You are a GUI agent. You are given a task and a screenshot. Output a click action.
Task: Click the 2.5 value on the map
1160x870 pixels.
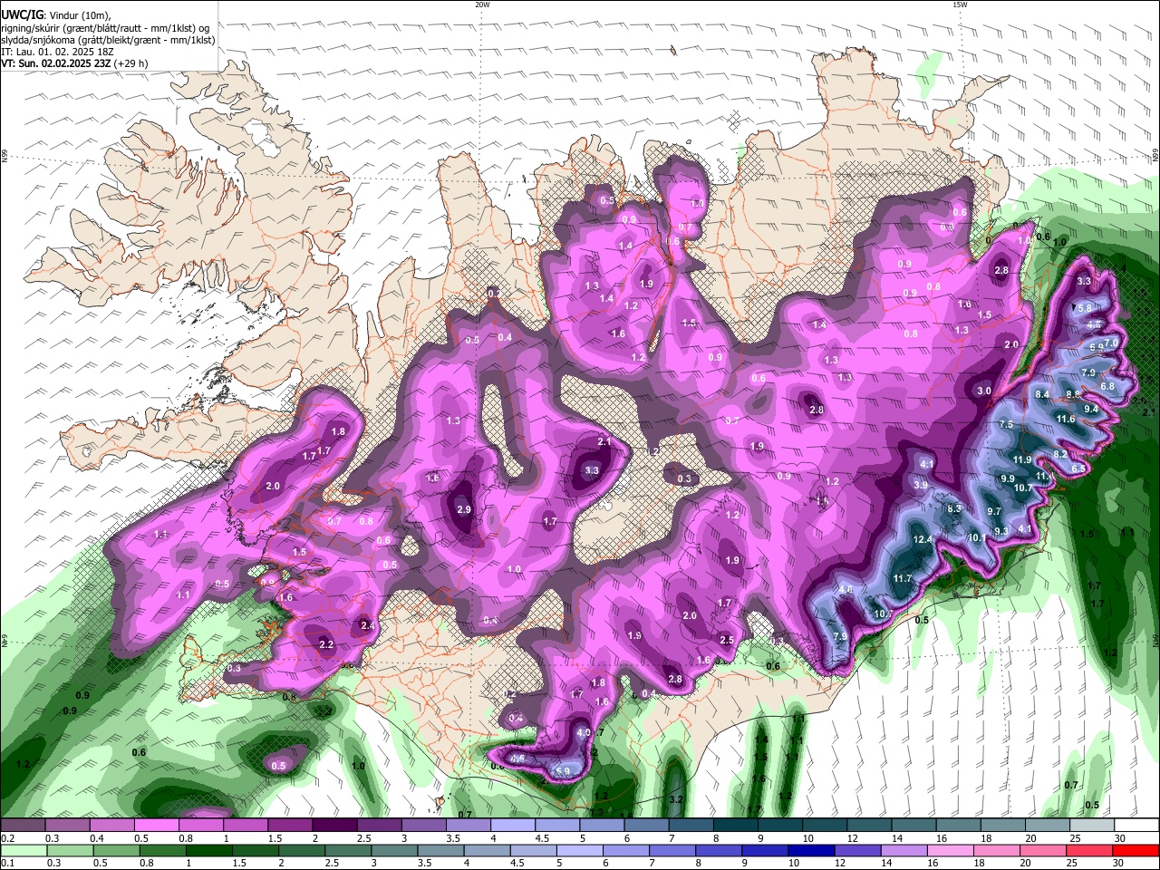coord(727,640)
